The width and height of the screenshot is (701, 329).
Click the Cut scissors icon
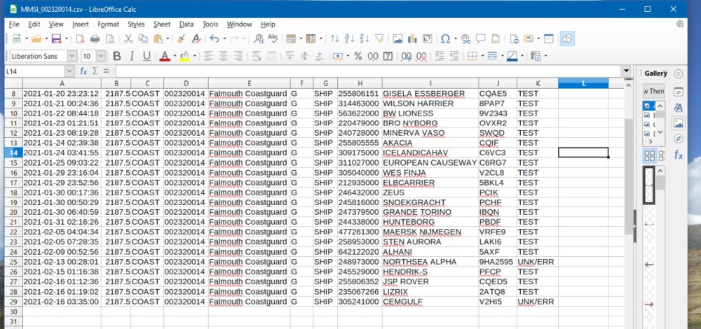tap(128, 38)
